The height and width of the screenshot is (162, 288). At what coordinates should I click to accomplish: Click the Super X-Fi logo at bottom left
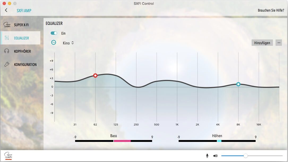point(8,156)
